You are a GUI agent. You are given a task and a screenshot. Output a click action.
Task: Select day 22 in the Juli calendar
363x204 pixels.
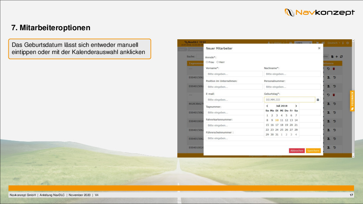tap(267, 130)
